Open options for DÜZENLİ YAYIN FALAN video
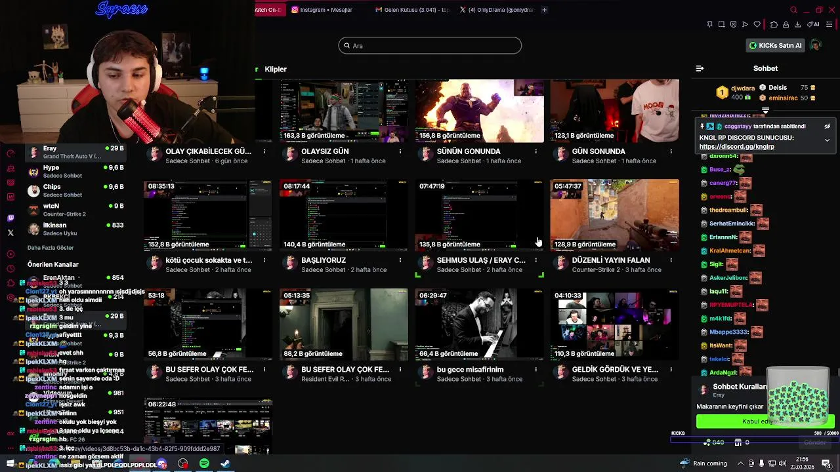 coord(671,260)
